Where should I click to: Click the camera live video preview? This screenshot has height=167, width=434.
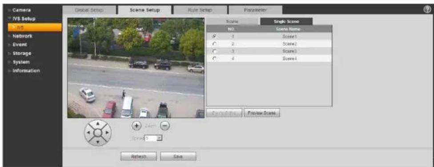click(x=136, y=68)
